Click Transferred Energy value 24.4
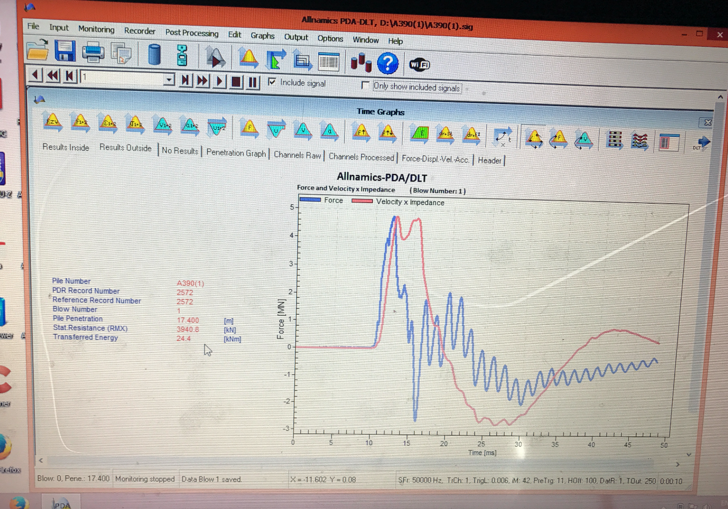728x509 pixels. 183,339
